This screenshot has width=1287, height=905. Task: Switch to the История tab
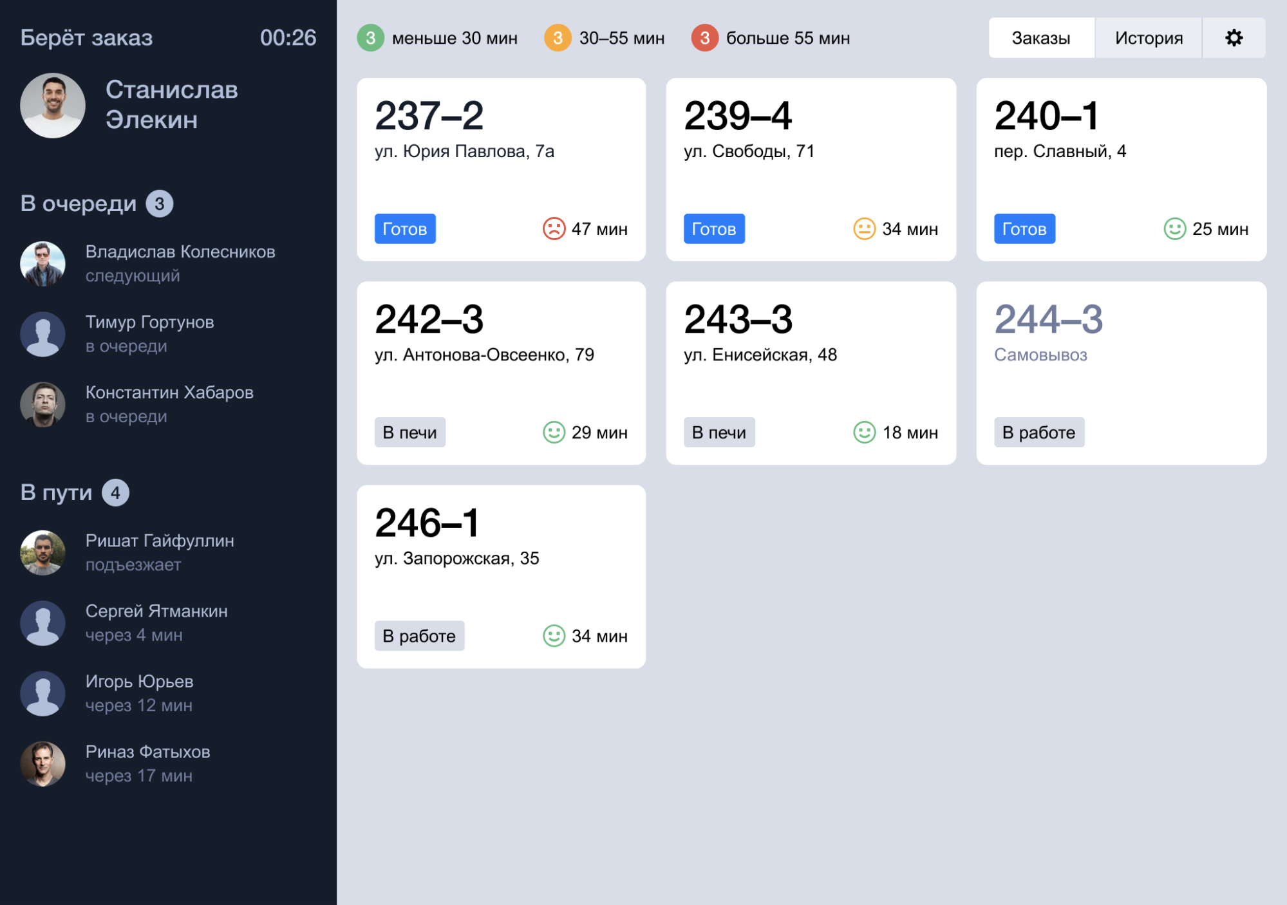click(x=1148, y=39)
